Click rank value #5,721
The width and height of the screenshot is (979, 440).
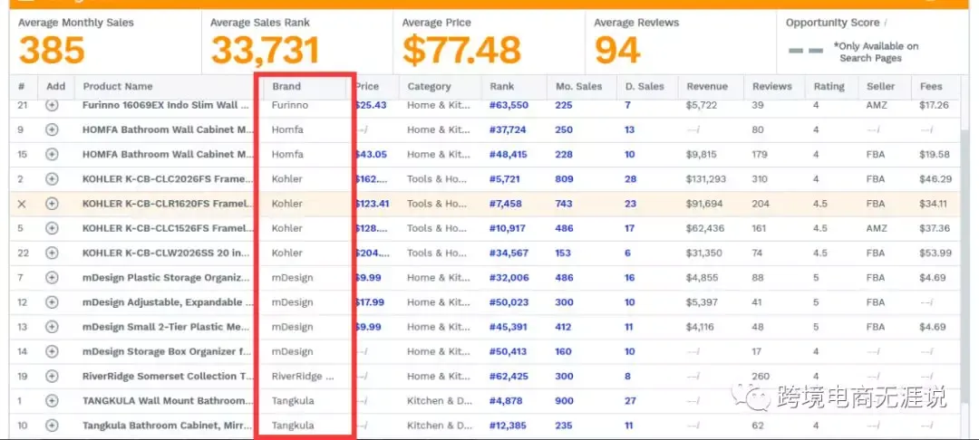(x=505, y=179)
